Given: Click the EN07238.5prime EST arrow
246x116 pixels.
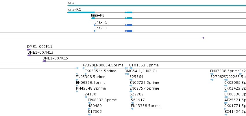Looking at the screenshot, I should (212, 74).
